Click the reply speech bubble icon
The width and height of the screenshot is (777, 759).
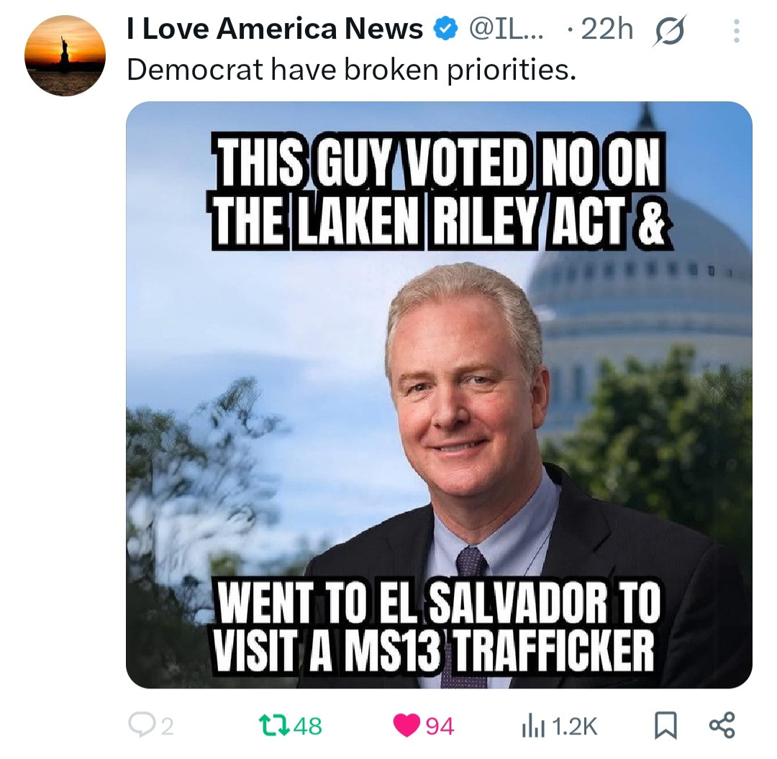click(x=142, y=724)
